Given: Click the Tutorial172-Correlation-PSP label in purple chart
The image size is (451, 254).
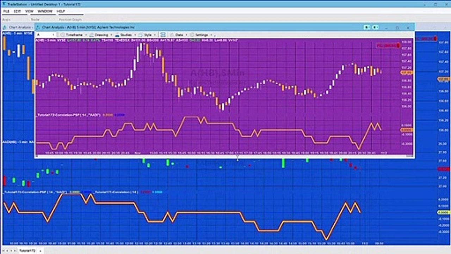Looking at the screenshot, I should (69, 115).
